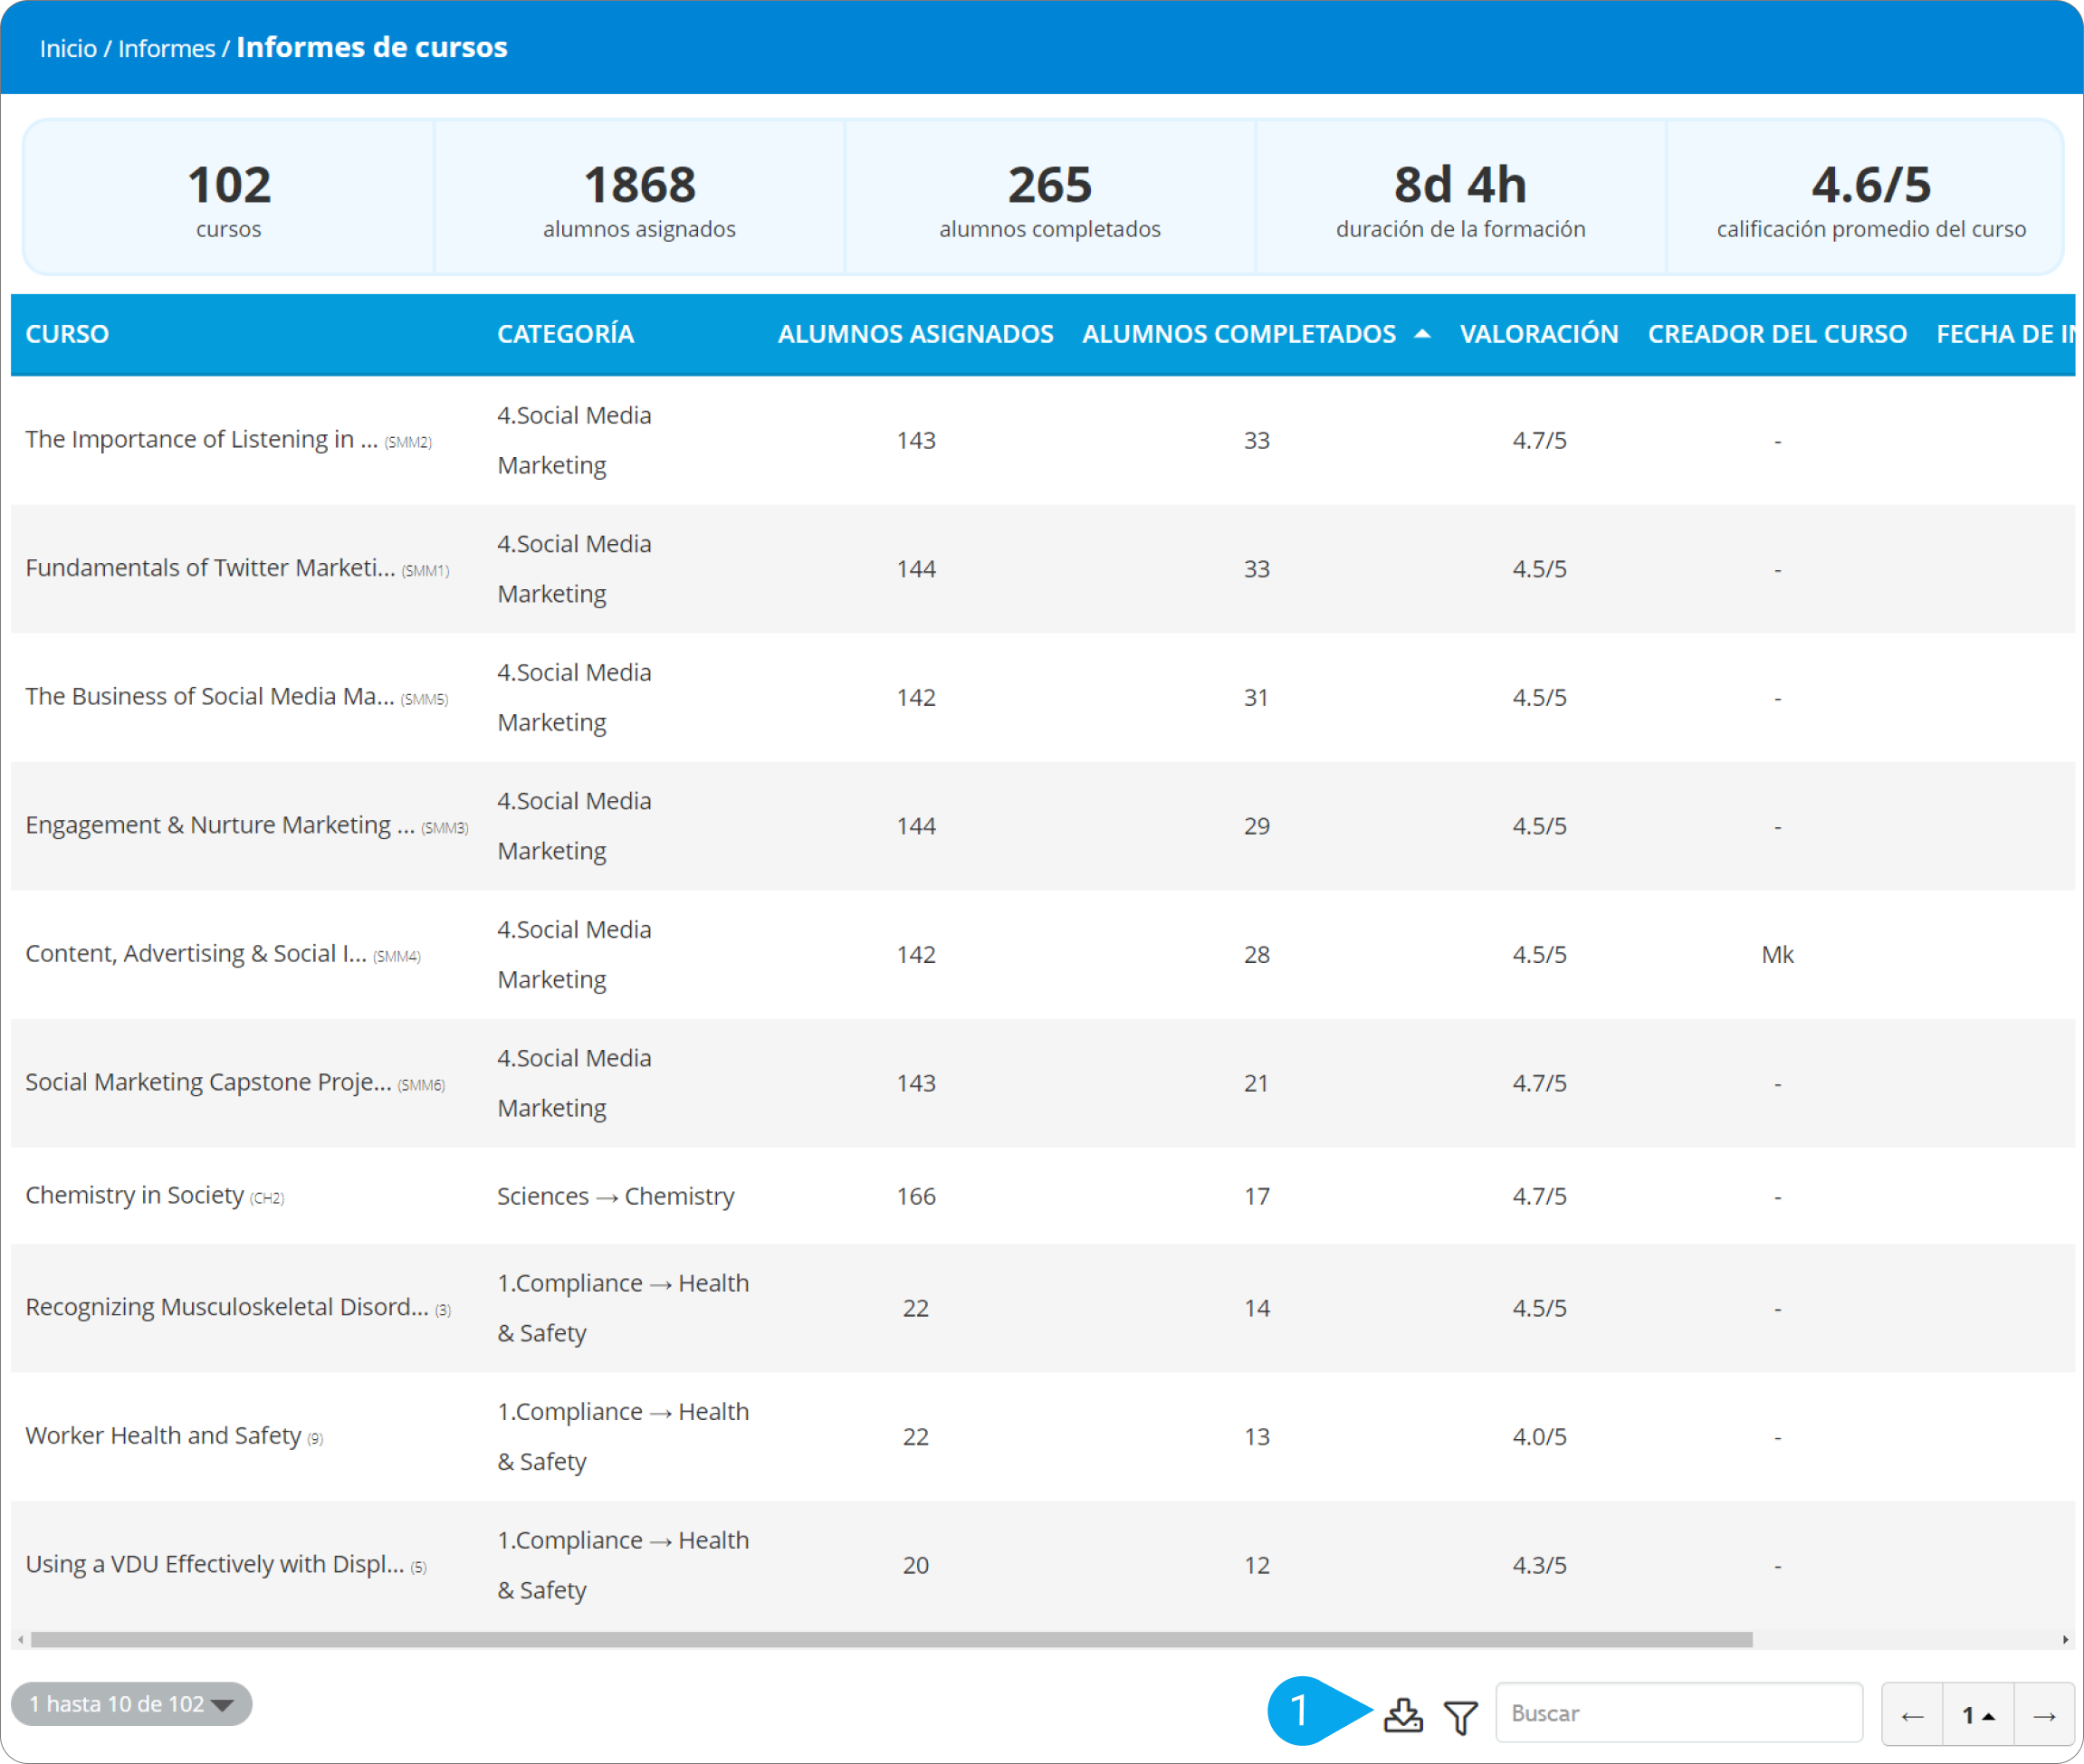Click the horizontal scrollbar thumb
2084x1764 pixels.
[891, 1639]
